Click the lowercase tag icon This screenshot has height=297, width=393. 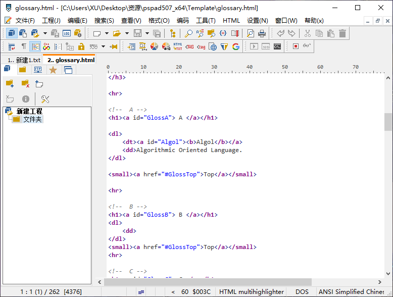point(201,46)
